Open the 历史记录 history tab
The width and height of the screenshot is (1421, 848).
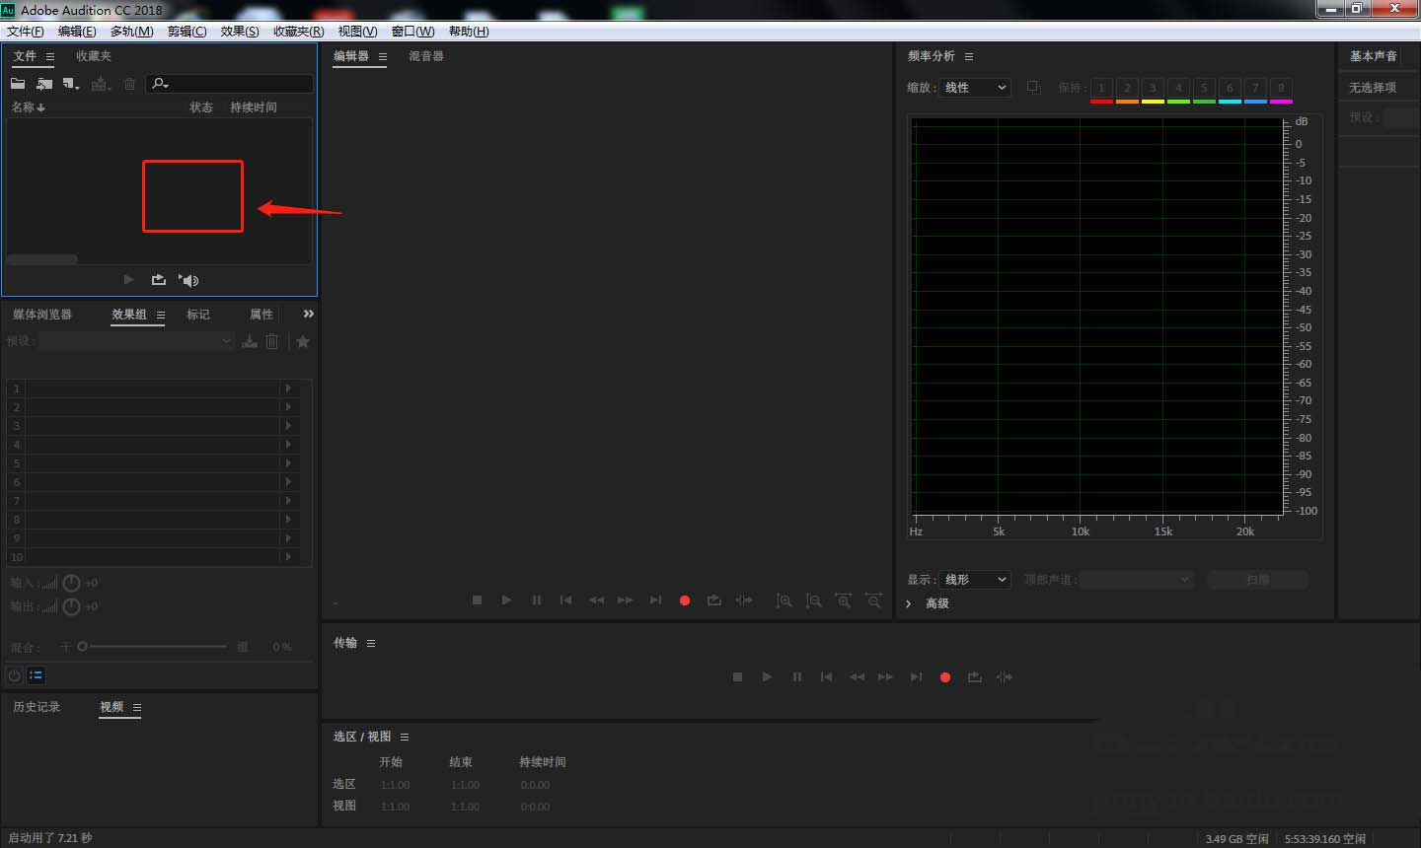click(37, 707)
